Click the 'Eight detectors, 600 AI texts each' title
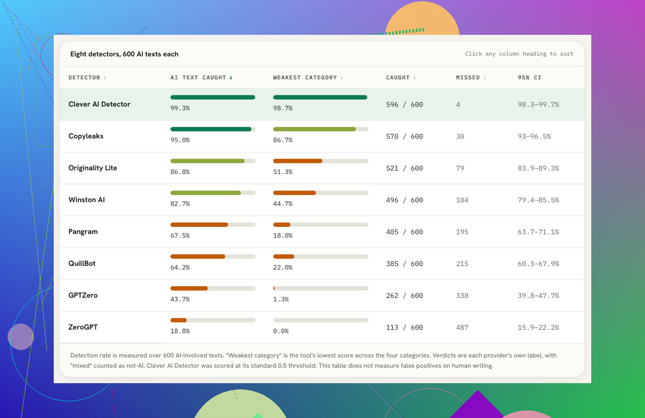Screen dimensions: 645x418 point(124,54)
